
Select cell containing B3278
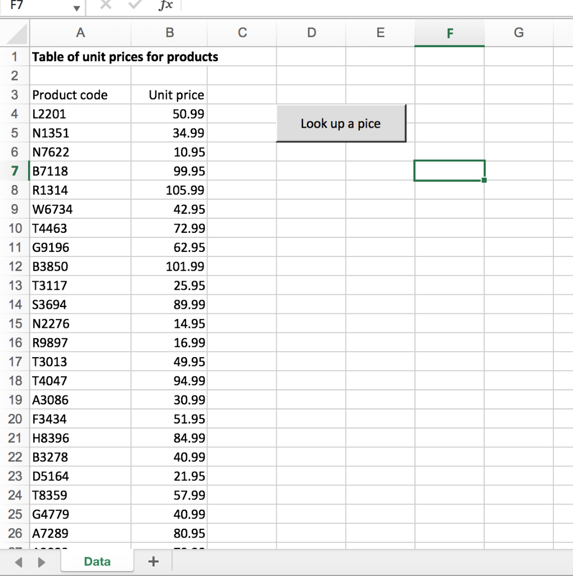[80, 457]
